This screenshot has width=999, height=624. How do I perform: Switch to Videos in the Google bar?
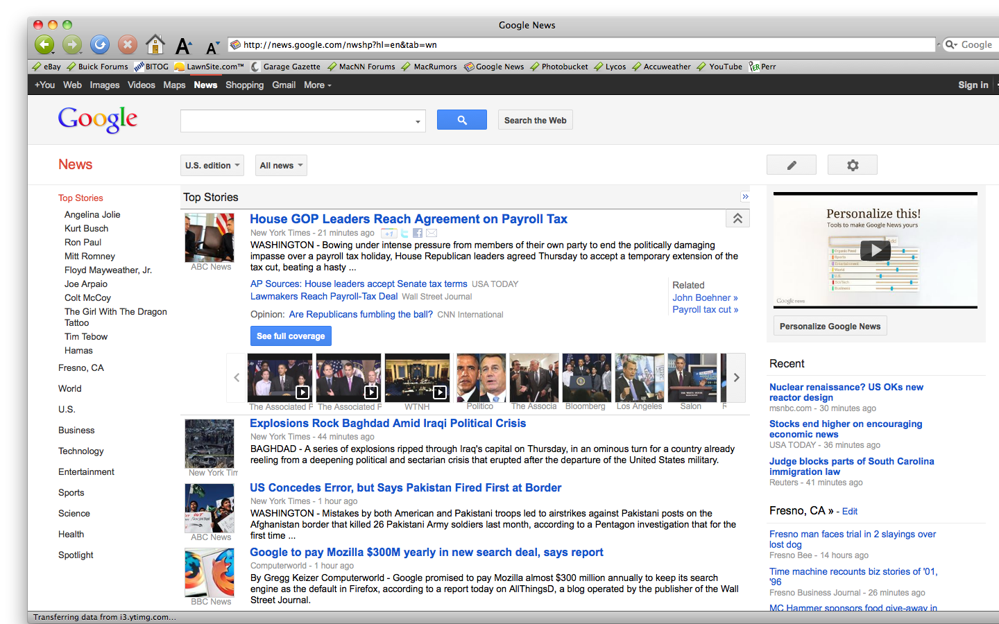coord(142,85)
